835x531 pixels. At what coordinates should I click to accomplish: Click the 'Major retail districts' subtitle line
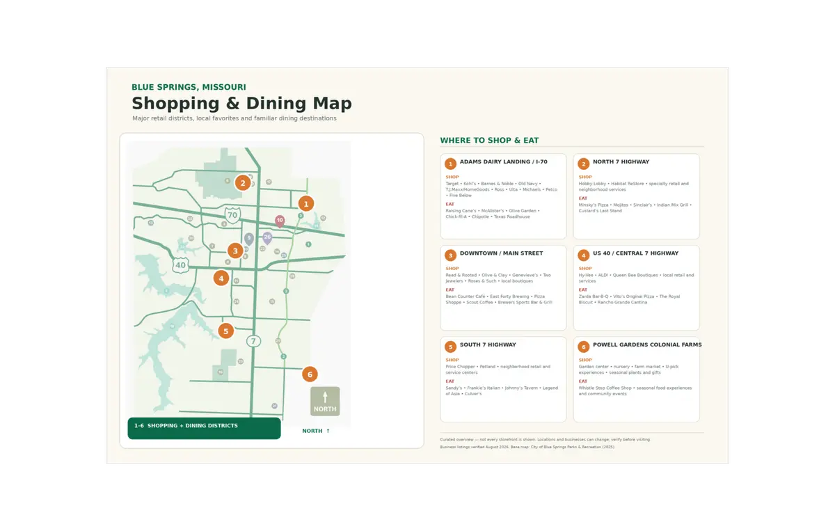pyautogui.click(x=234, y=118)
